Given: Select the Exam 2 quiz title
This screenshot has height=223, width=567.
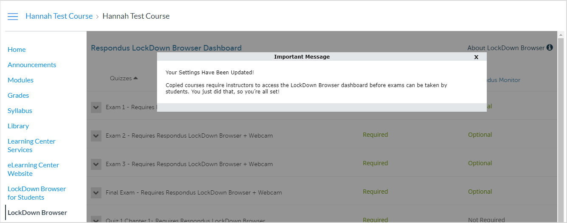Looking at the screenshot, I should 189,135.
